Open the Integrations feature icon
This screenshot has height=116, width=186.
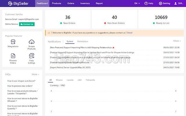click(13, 42)
